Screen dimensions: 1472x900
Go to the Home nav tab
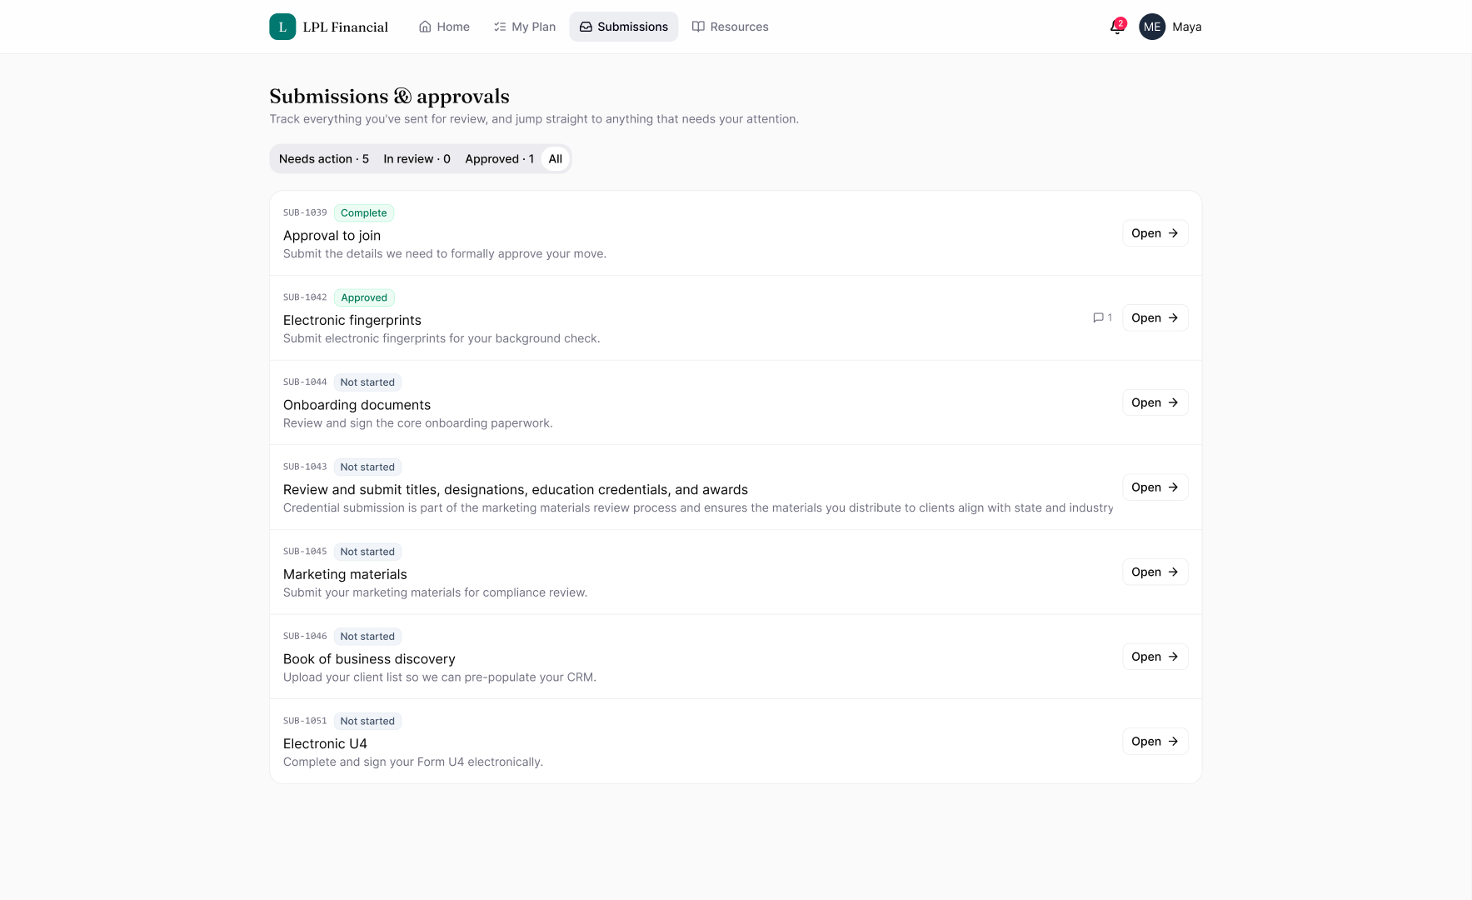click(x=444, y=27)
